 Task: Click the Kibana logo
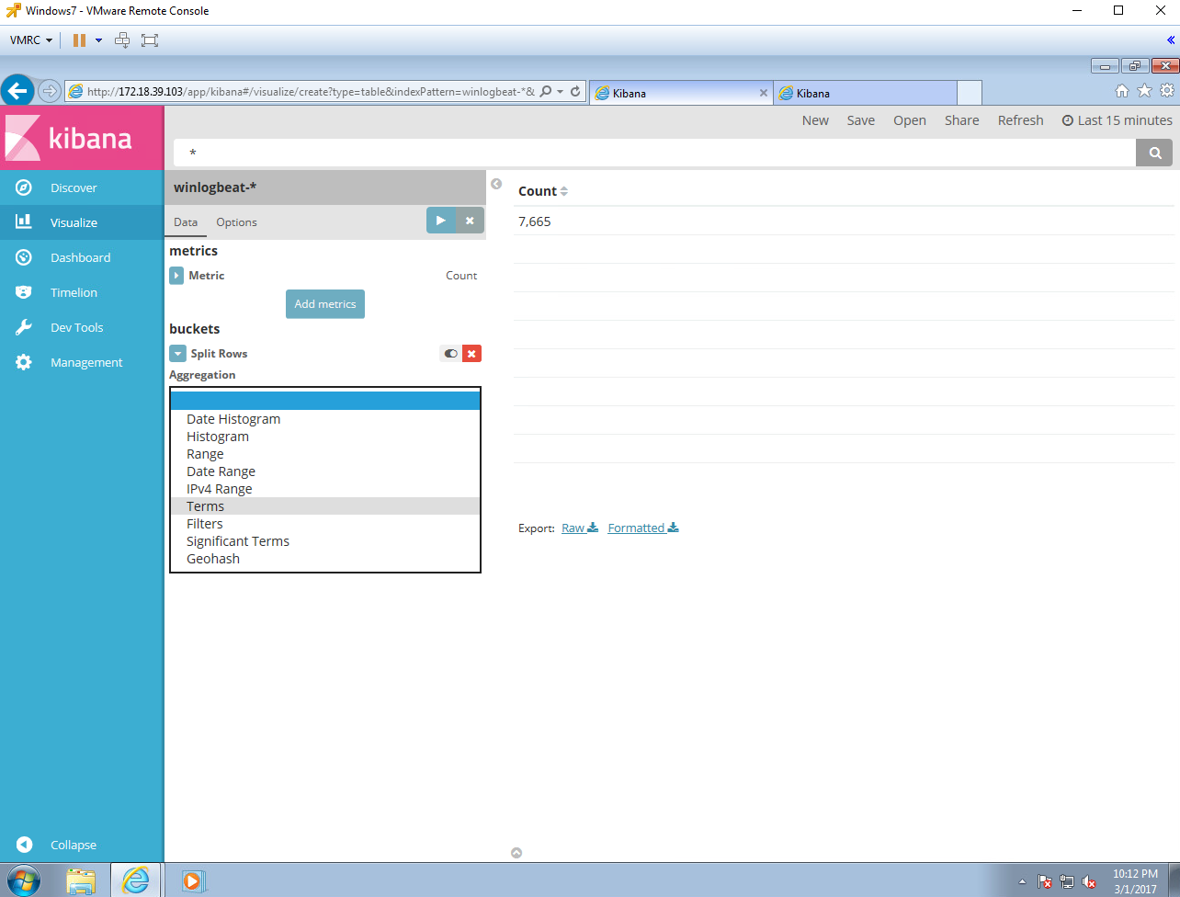click(82, 138)
